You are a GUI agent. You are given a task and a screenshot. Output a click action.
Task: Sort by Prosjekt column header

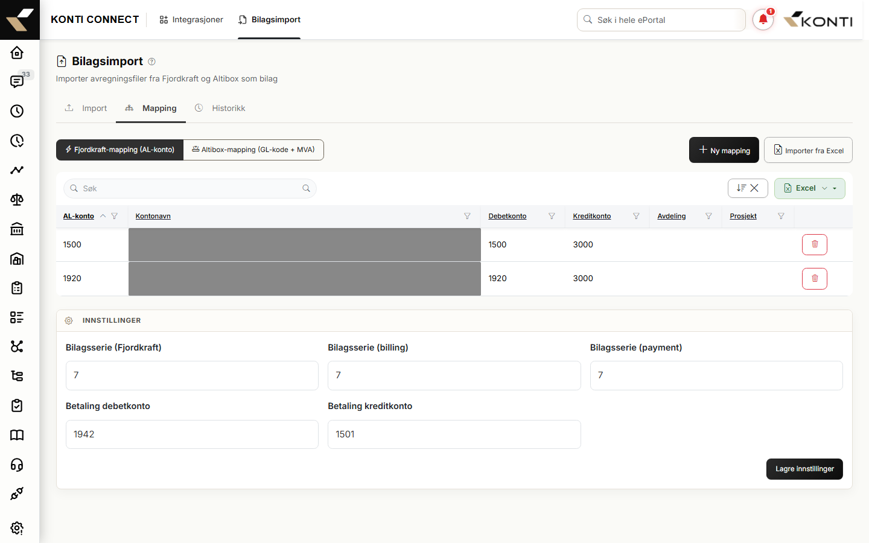(743, 216)
